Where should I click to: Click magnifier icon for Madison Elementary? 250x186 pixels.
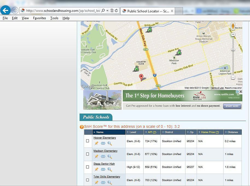(x=110, y=156)
